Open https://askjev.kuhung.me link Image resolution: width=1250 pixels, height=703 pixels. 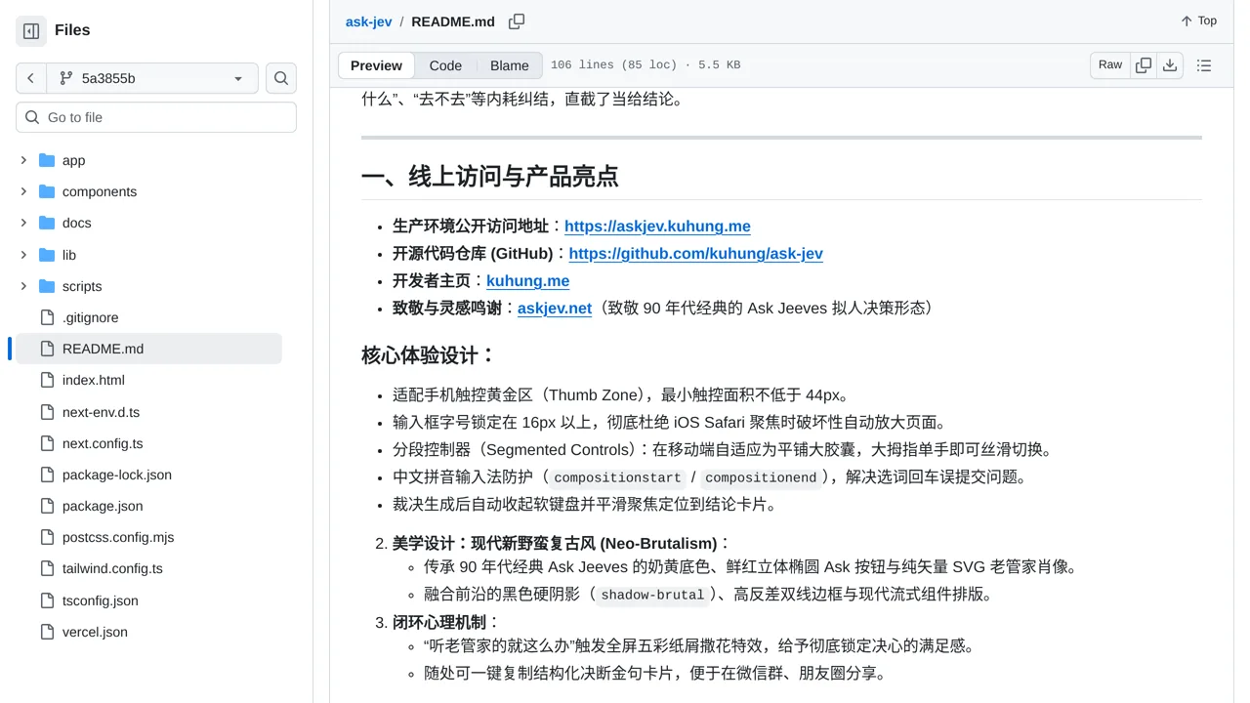pyautogui.click(x=657, y=226)
